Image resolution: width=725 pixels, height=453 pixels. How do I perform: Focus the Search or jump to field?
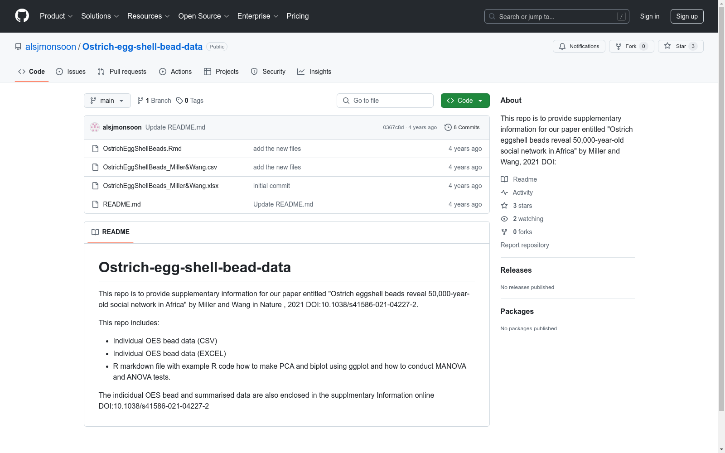click(x=557, y=16)
